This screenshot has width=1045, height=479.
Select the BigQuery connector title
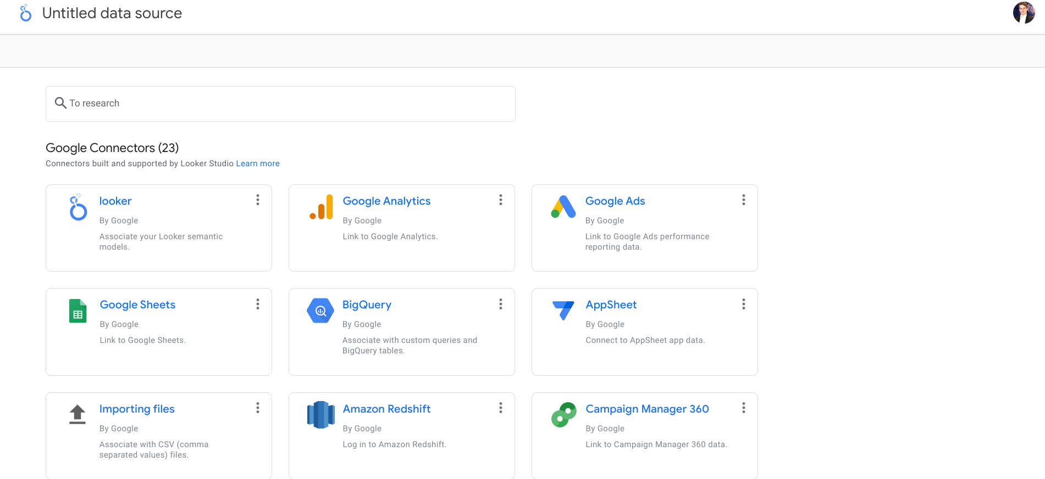point(367,305)
